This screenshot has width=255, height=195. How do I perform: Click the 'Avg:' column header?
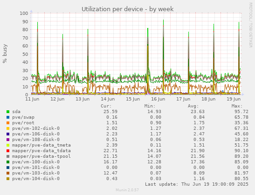193,106
